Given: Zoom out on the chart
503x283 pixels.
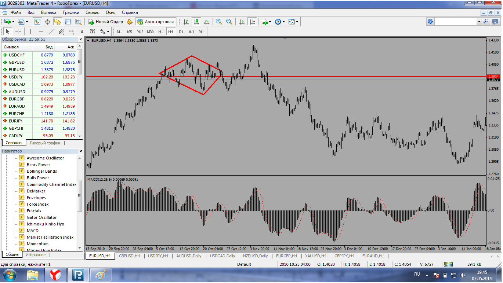Looking at the screenshot, I should [x=229, y=22].
